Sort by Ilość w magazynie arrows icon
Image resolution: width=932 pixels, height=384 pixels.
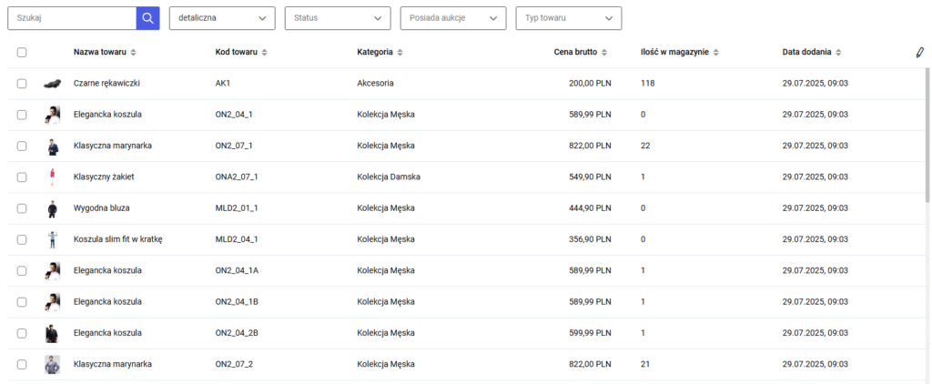click(716, 53)
